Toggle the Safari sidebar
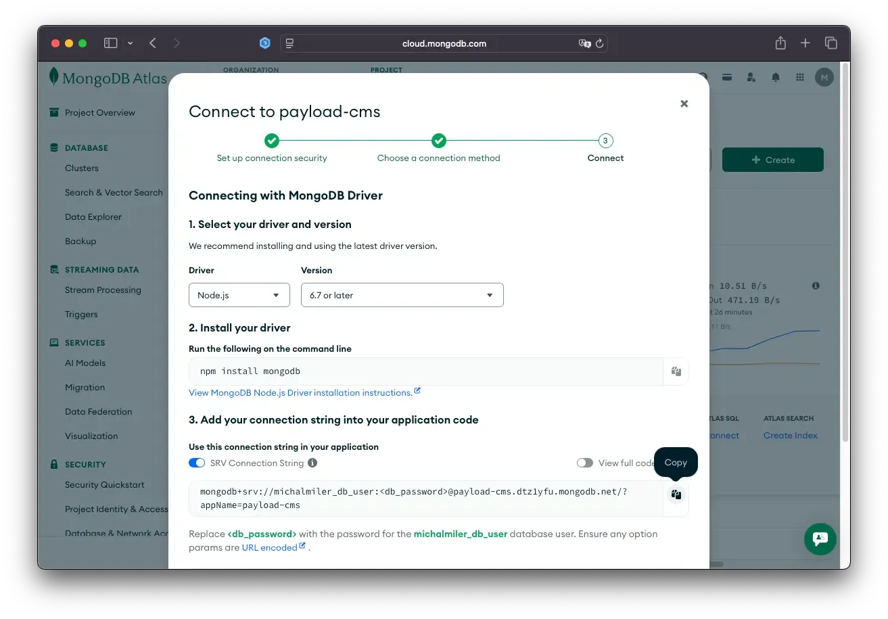The image size is (888, 619). pyautogui.click(x=110, y=43)
